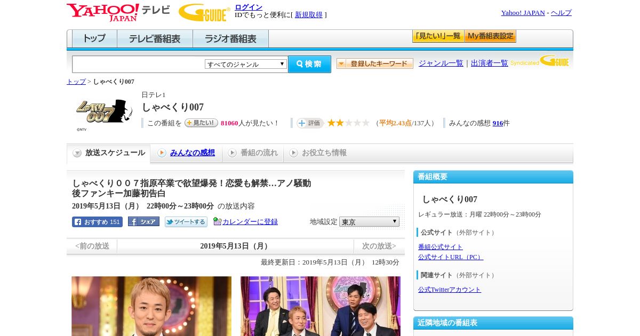
Task: Click the star rating display
Action: point(348,123)
